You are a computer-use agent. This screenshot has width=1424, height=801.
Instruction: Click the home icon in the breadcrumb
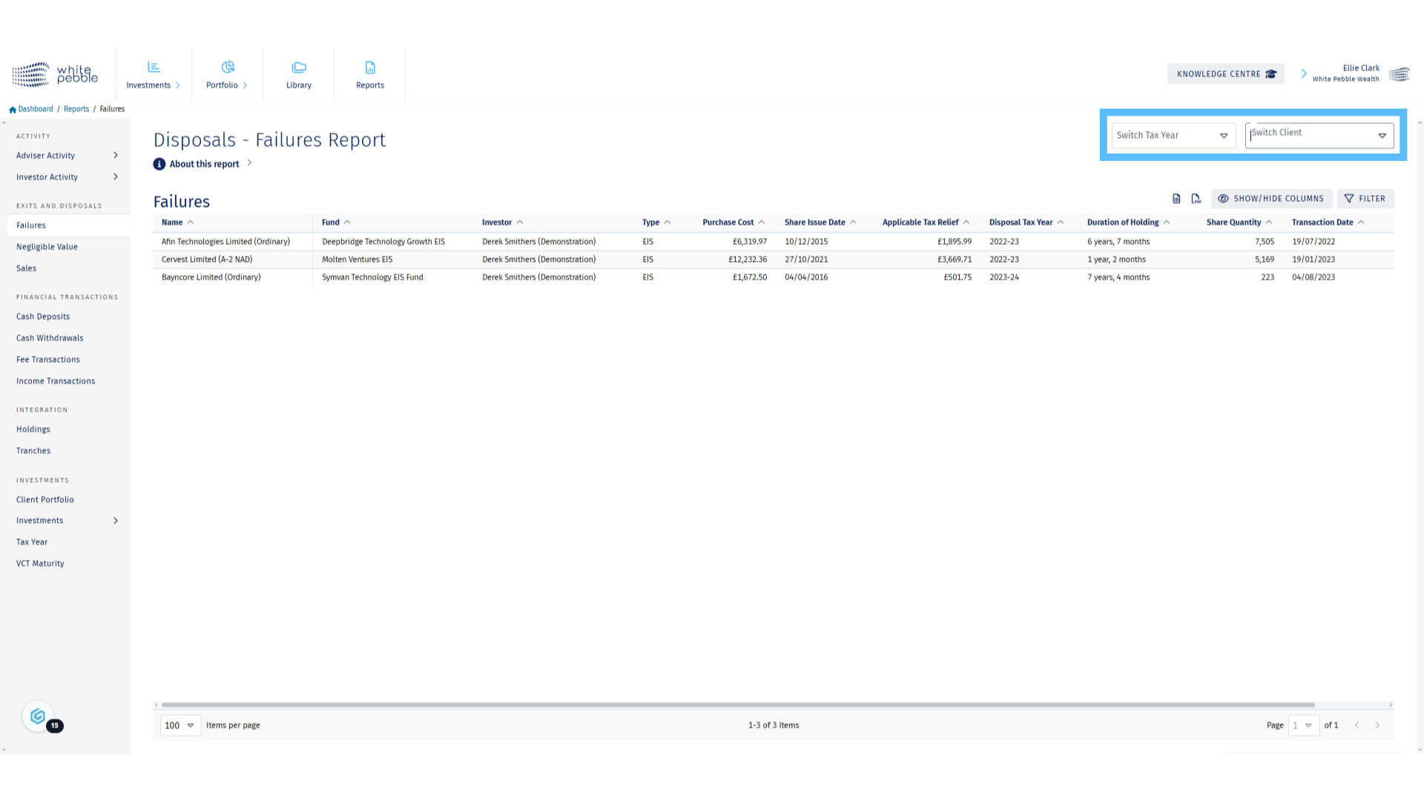click(x=13, y=110)
